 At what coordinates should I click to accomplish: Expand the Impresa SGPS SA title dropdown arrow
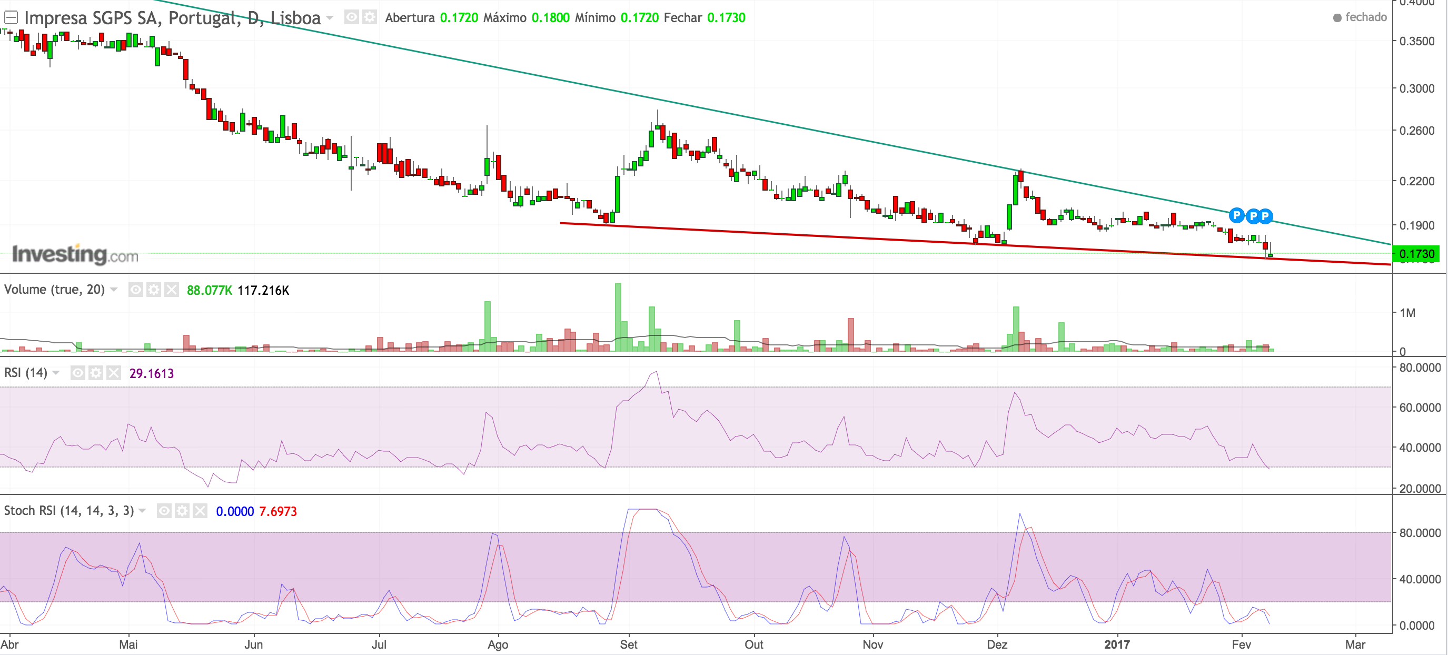(330, 18)
